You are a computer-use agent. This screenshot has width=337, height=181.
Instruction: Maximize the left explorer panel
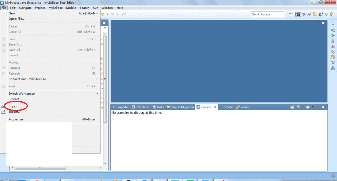coord(104,23)
